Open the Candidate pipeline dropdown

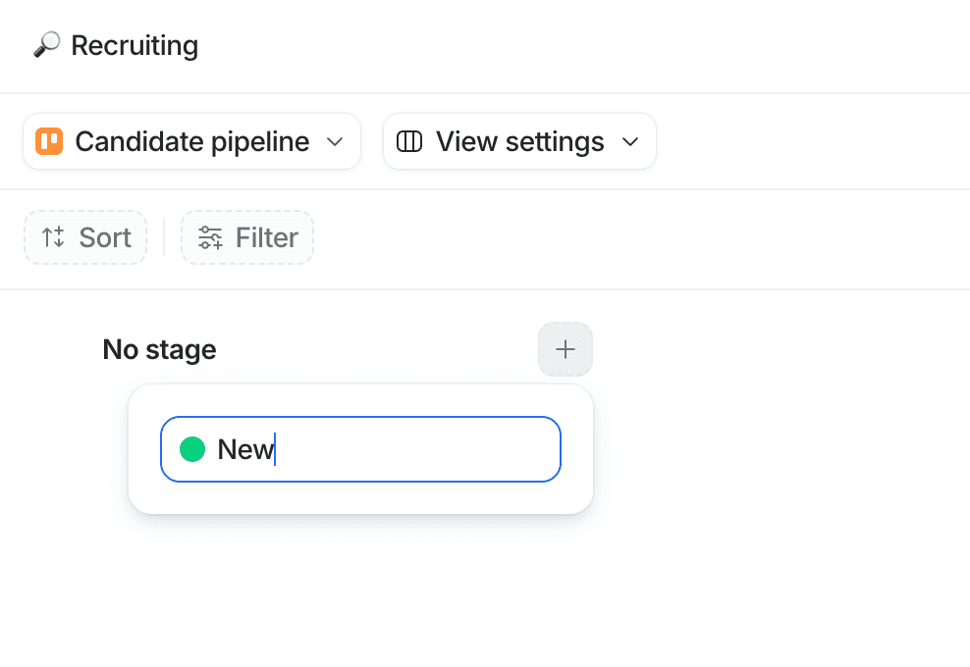tap(191, 141)
